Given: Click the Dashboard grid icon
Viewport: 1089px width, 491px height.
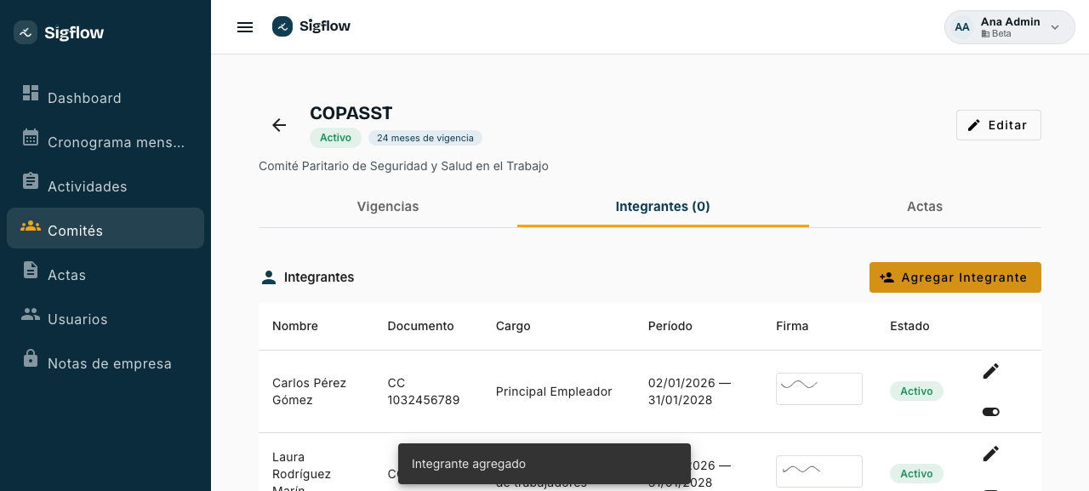Looking at the screenshot, I should (31, 93).
